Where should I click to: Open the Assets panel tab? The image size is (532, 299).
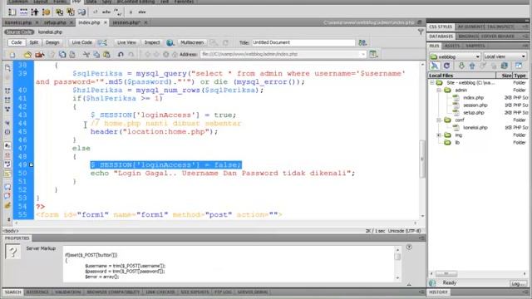(x=452, y=46)
